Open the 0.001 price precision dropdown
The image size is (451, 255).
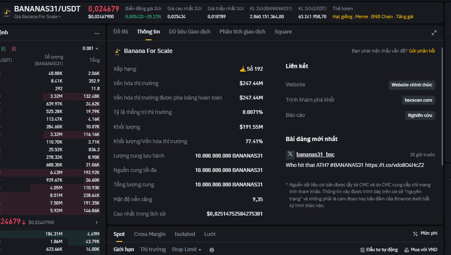[x=90, y=49]
